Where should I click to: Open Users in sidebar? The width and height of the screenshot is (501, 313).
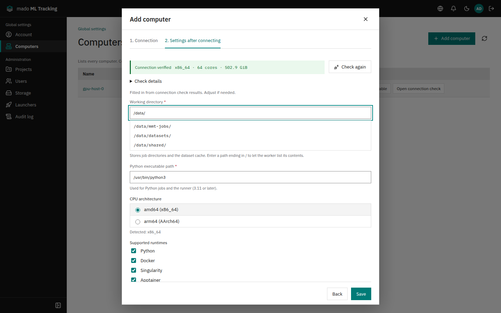(x=33, y=81)
